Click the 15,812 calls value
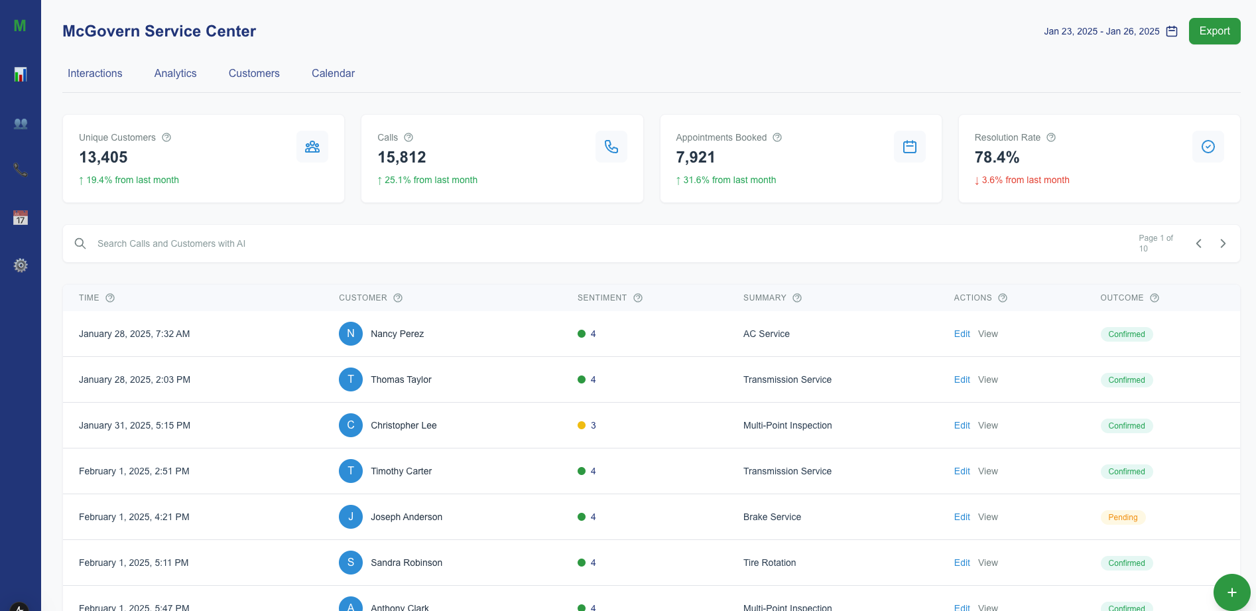Image resolution: width=1256 pixels, height=611 pixels. tap(402, 157)
